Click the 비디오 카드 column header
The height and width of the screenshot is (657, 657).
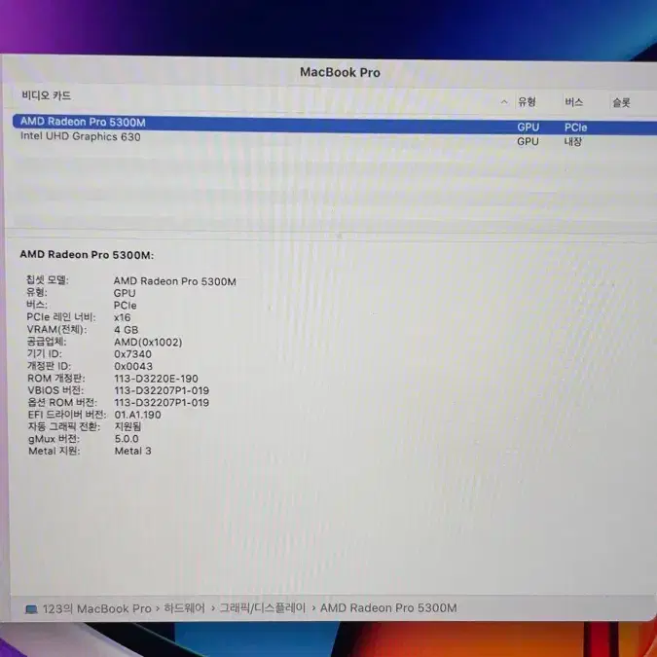tap(46, 95)
